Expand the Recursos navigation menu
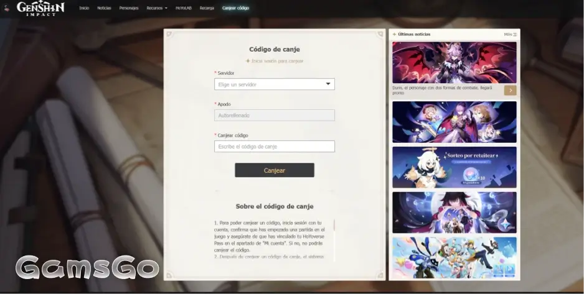The height and width of the screenshot is (294, 584). click(x=157, y=8)
